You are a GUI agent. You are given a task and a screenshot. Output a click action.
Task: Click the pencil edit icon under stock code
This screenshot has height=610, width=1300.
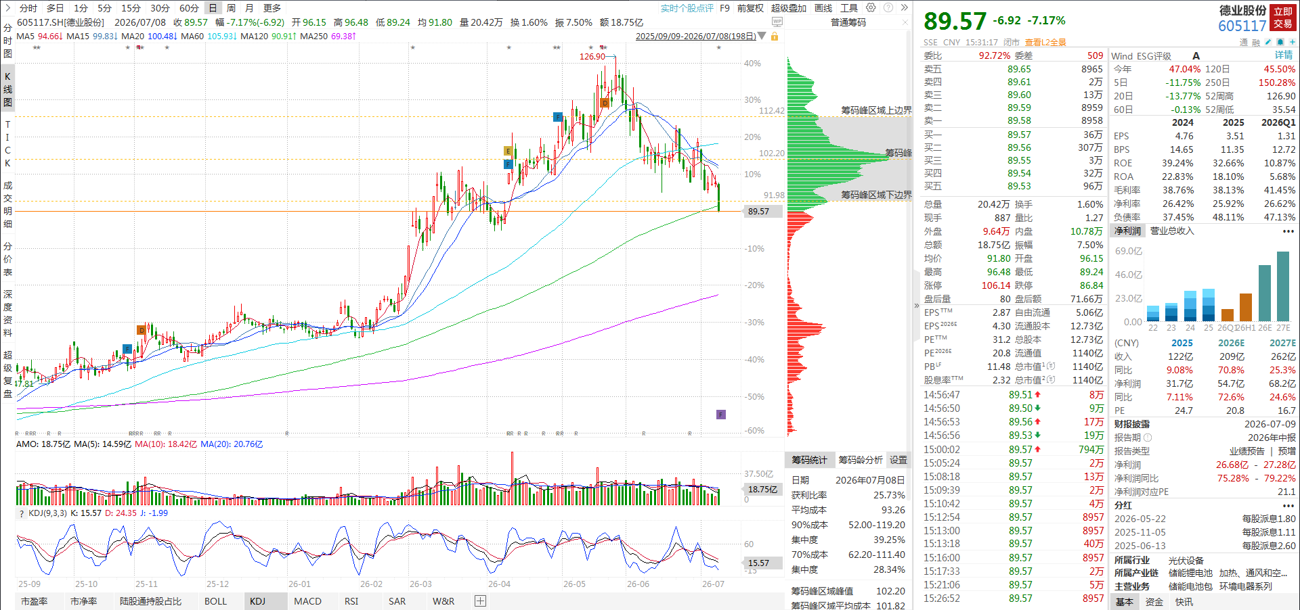tap(1268, 42)
